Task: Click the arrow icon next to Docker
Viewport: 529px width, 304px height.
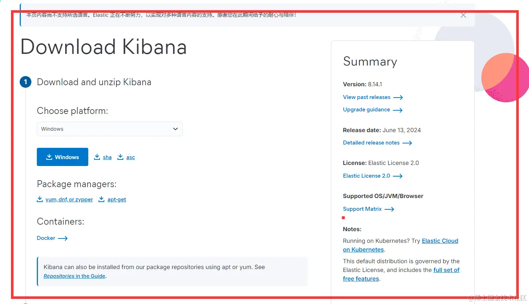Action: pyautogui.click(x=63, y=238)
